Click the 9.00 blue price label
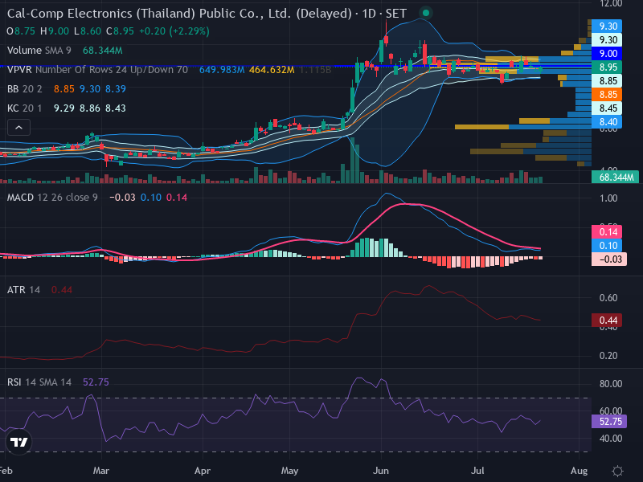This screenshot has width=643, height=482. click(607, 53)
